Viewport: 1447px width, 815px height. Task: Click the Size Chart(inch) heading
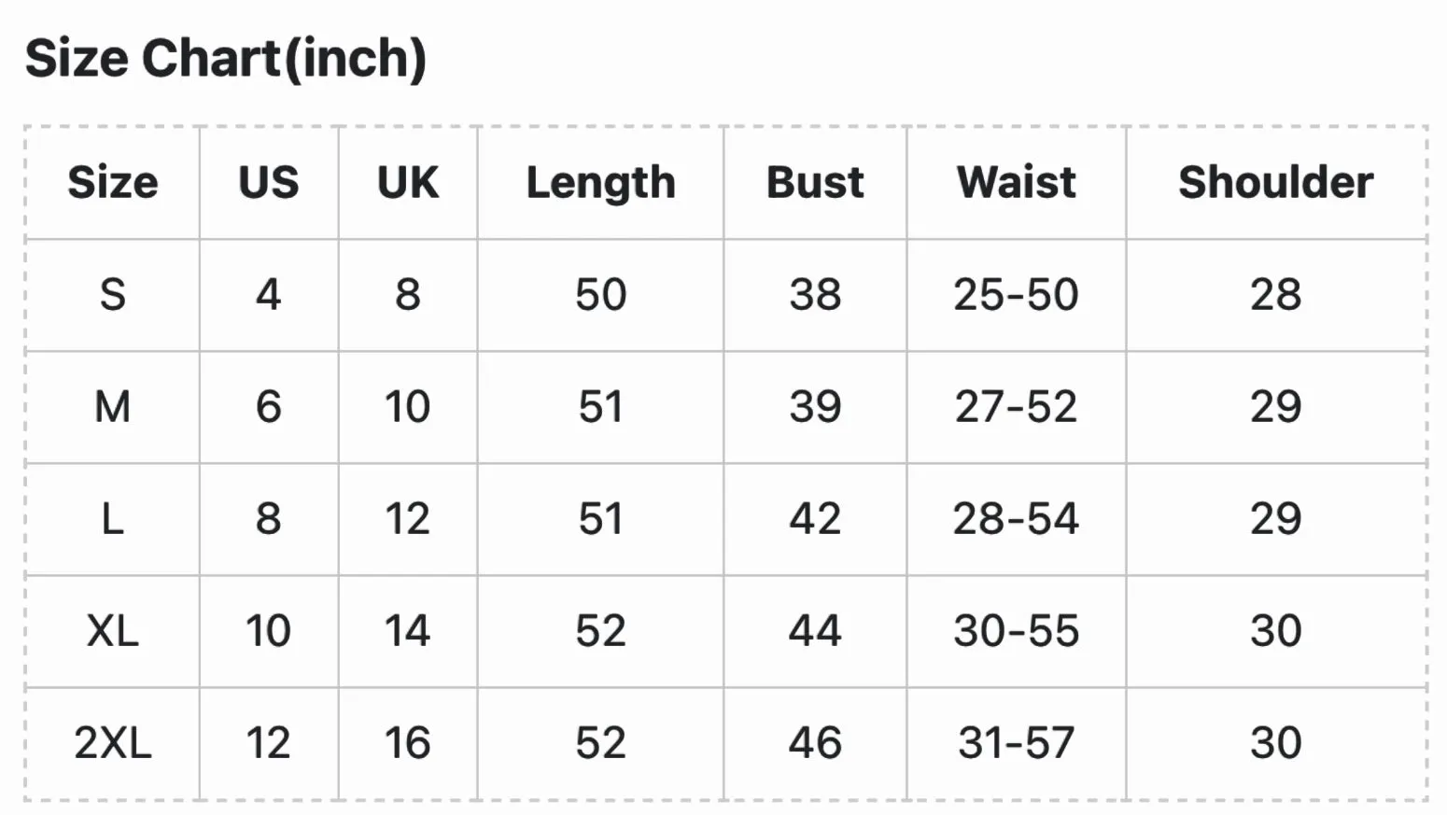[x=226, y=59]
